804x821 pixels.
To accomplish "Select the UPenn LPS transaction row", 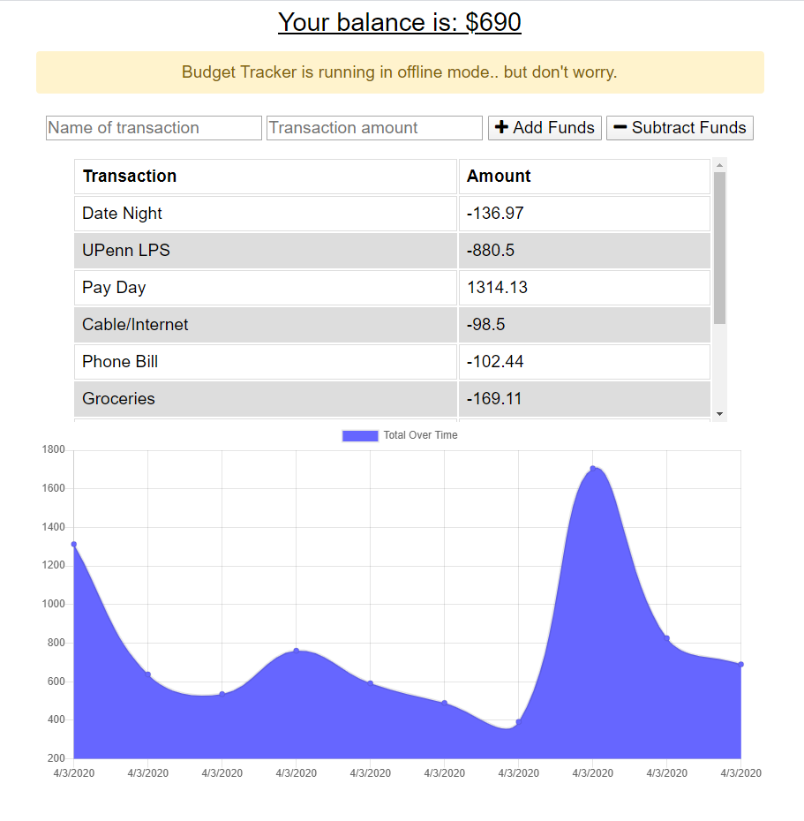I will [x=265, y=250].
